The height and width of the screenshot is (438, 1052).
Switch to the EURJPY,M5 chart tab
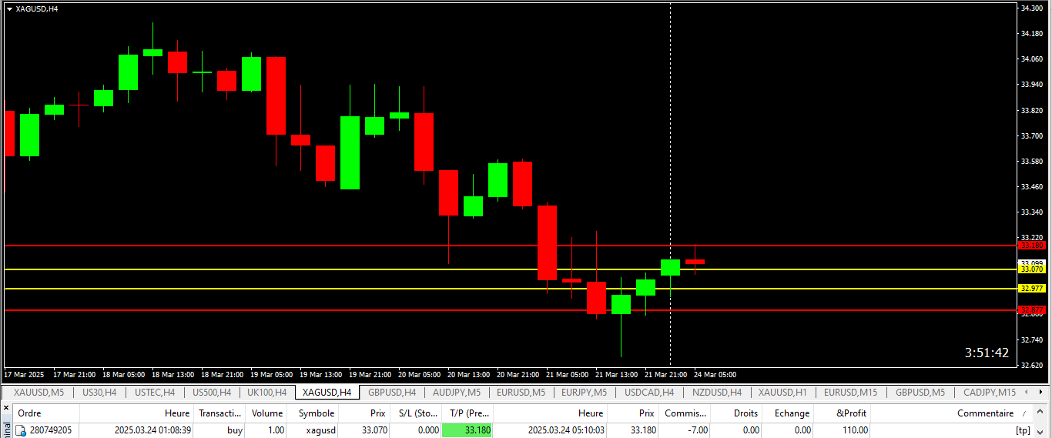pyautogui.click(x=584, y=393)
